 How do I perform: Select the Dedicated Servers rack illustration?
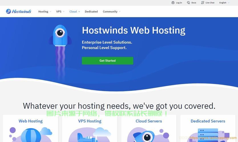pyautogui.click(x=208, y=135)
